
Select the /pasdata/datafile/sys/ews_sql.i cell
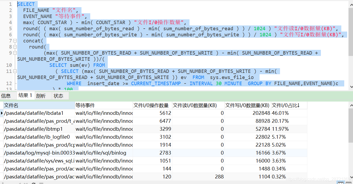(x=39, y=161)
